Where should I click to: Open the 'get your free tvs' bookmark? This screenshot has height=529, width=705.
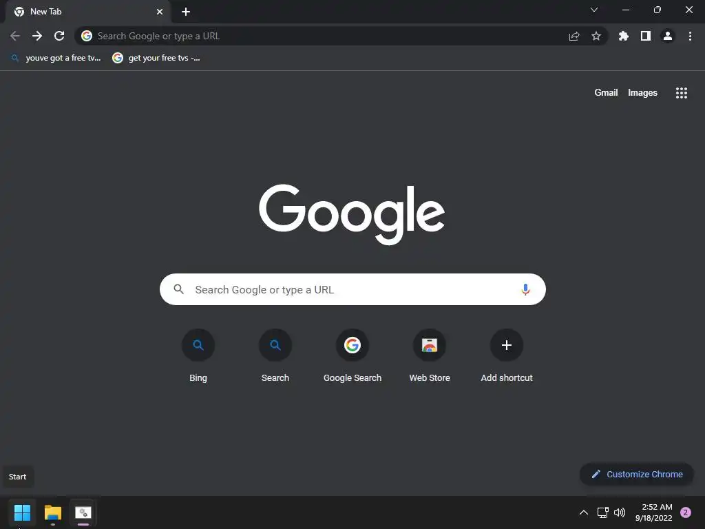tap(156, 58)
